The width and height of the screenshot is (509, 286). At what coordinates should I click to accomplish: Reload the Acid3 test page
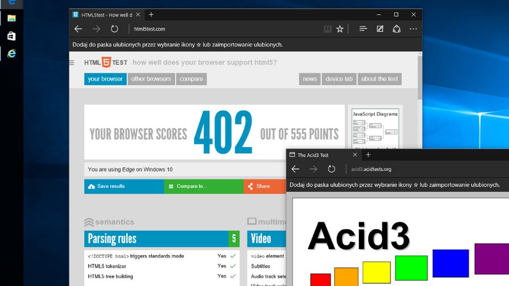[331, 169]
